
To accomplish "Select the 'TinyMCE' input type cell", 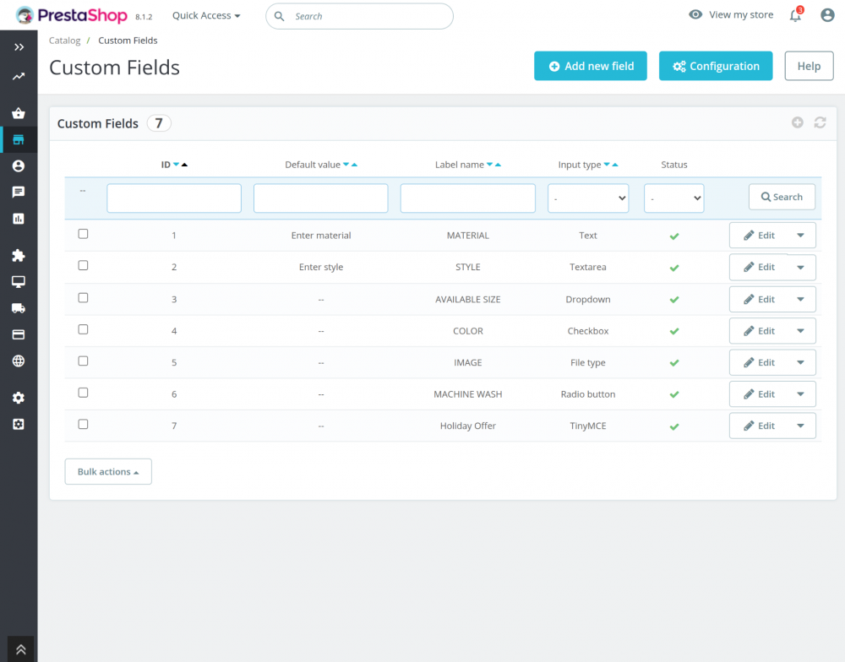I will coord(588,426).
